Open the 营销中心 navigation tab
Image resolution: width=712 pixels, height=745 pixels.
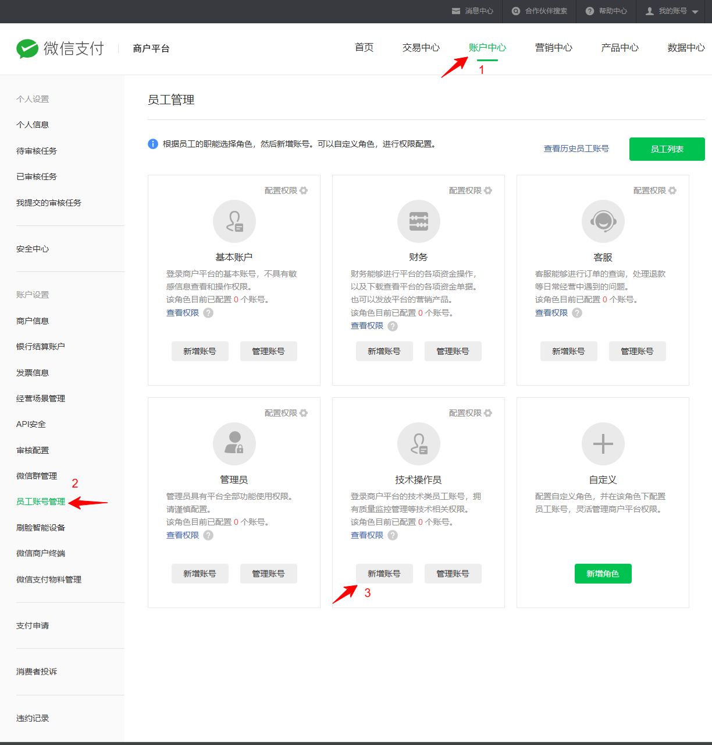coord(553,48)
